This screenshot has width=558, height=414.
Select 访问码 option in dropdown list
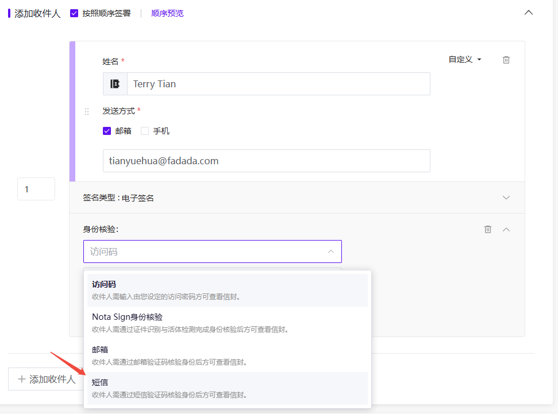tap(228, 290)
